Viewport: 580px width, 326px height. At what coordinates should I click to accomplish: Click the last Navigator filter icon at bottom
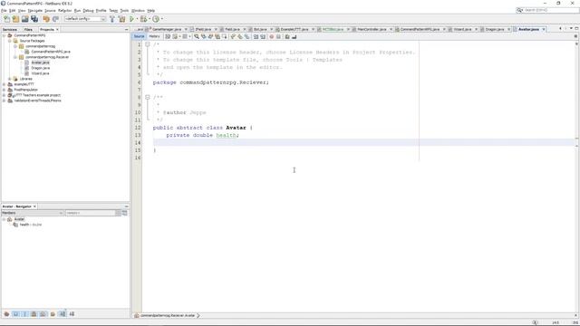click(x=72, y=314)
